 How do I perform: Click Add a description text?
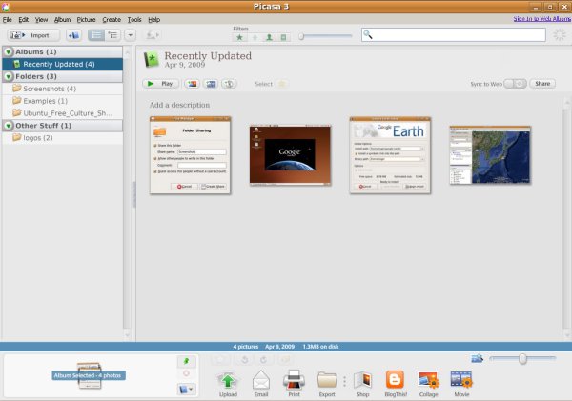click(x=179, y=105)
